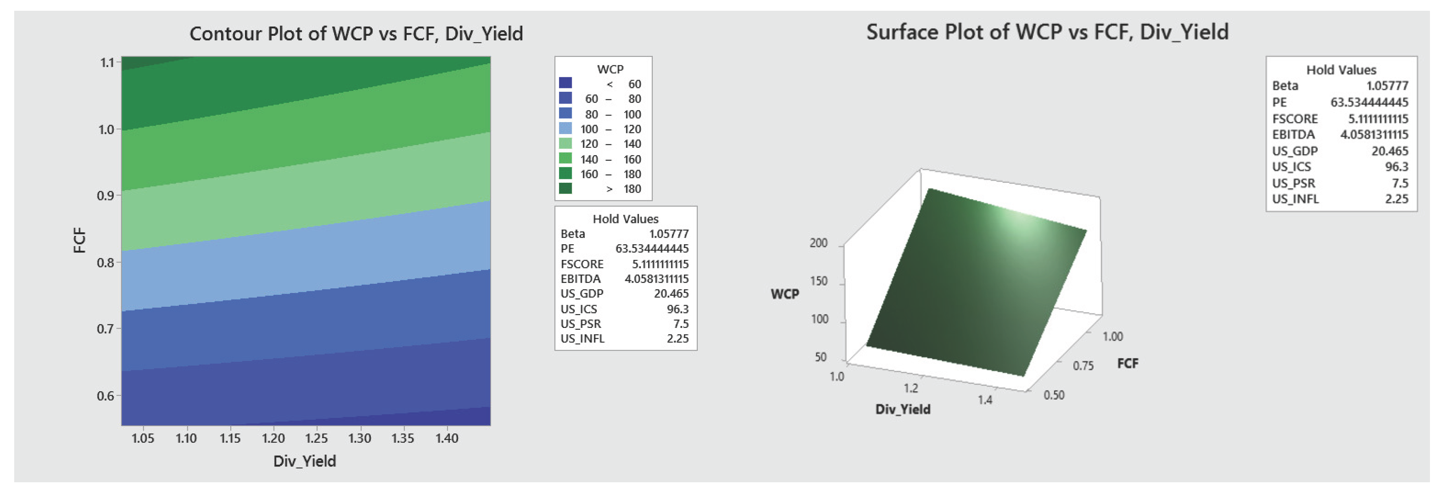
Task: Click the 1.20 tick label on Div_Yield axis
Action: coord(273,438)
